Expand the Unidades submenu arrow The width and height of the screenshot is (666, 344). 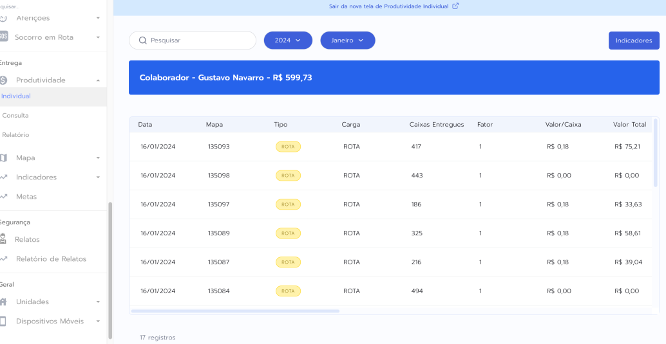tap(98, 302)
